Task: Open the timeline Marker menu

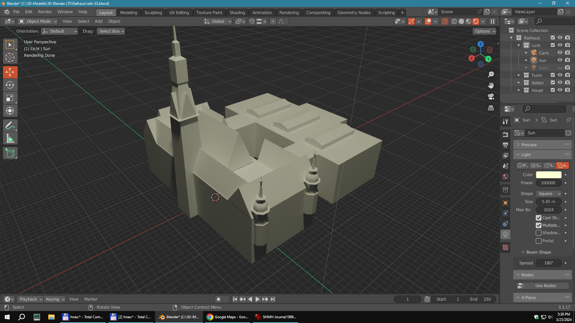Action: (91, 299)
